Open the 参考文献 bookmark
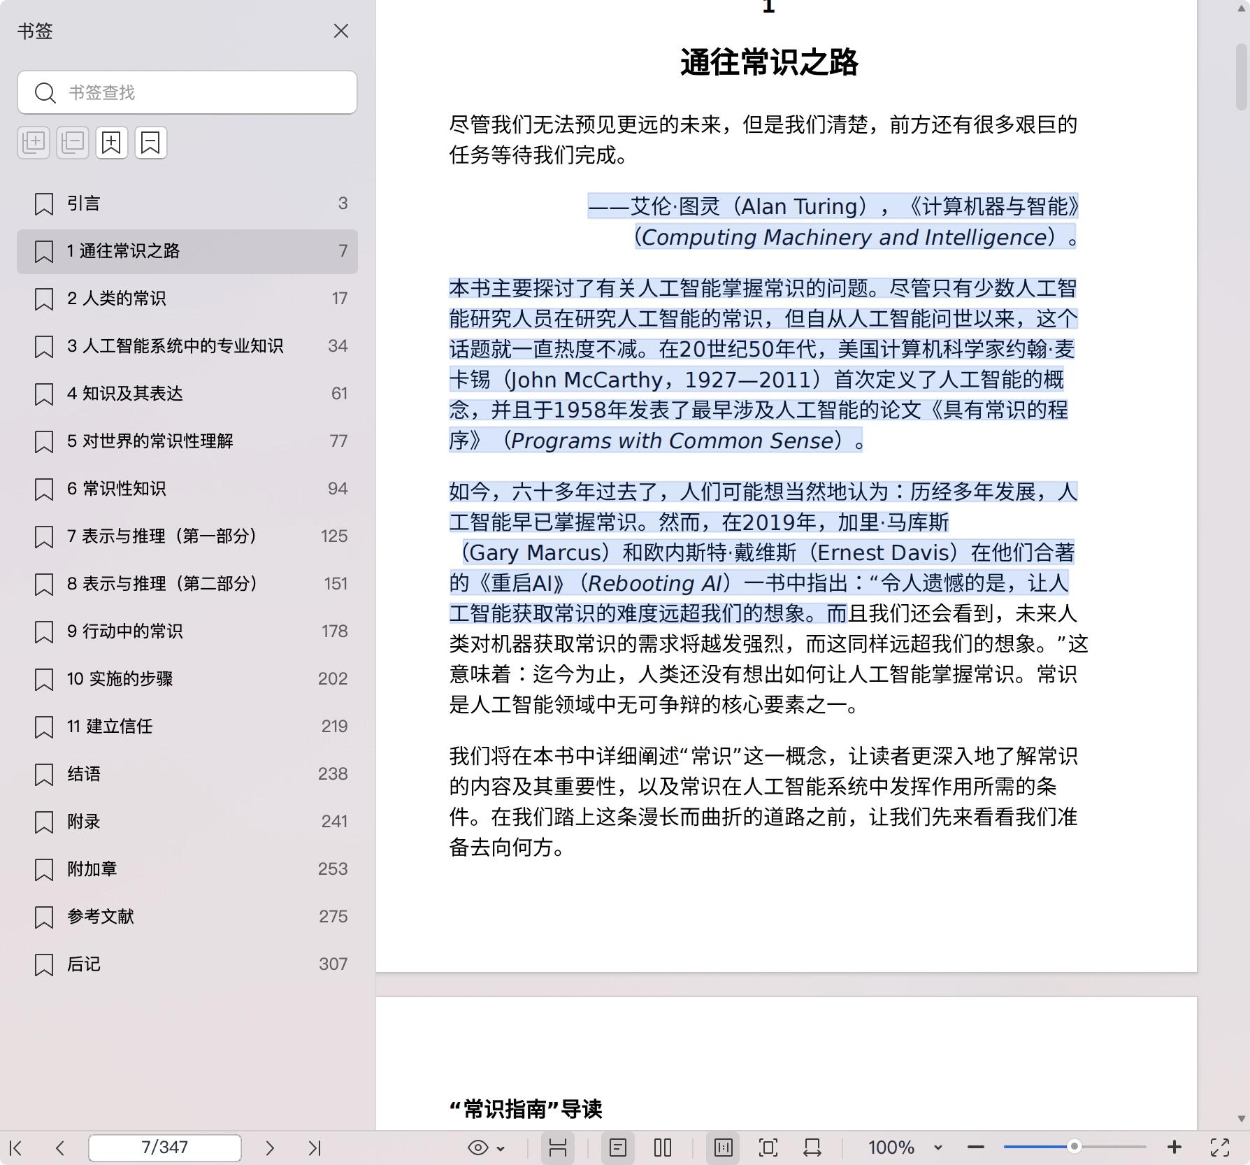 (x=187, y=917)
